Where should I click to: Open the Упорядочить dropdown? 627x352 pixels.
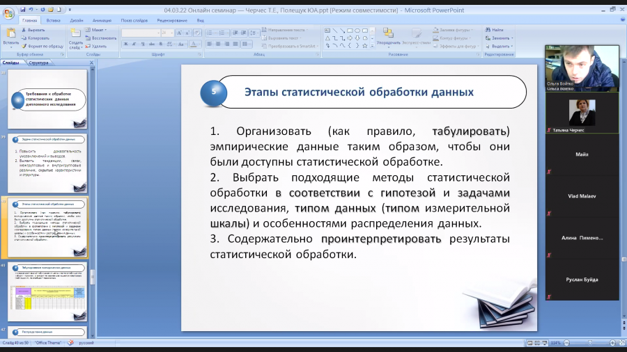pos(388,38)
